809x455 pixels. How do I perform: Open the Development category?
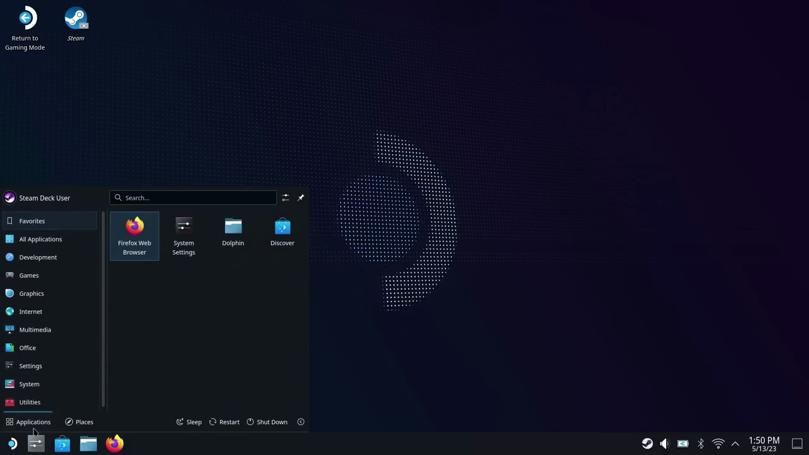point(51,257)
